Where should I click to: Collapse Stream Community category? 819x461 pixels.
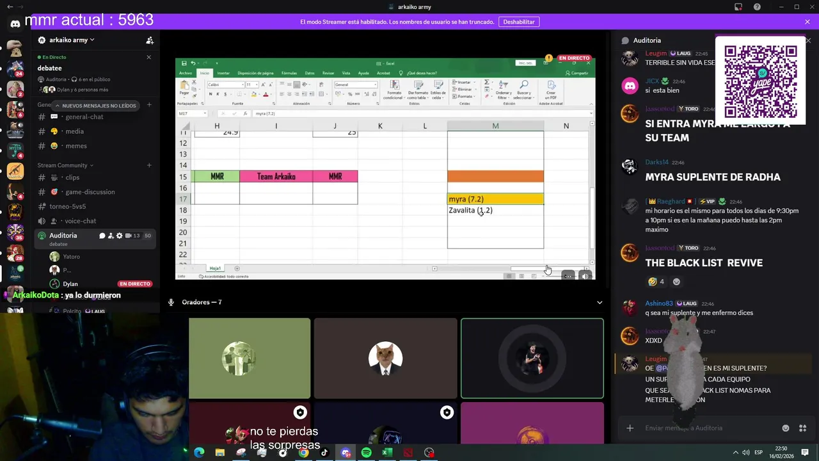click(65, 165)
